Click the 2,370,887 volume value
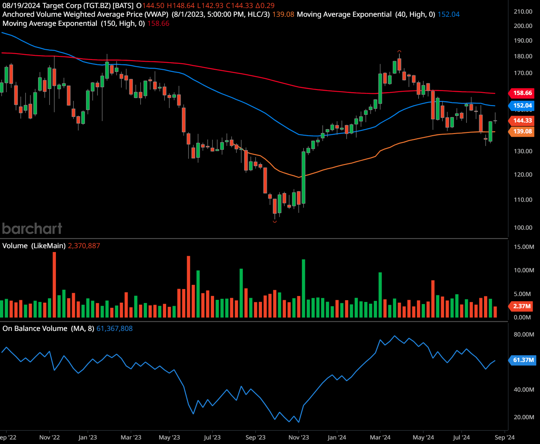The image size is (540, 444). click(84, 246)
